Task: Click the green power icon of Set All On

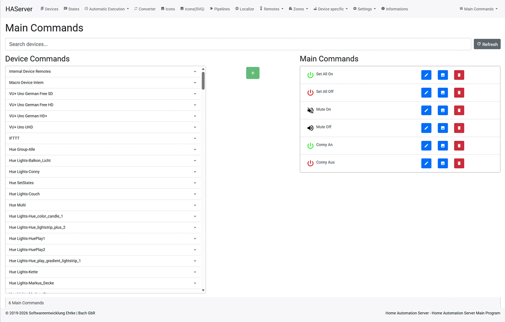Action: [x=310, y=75]
